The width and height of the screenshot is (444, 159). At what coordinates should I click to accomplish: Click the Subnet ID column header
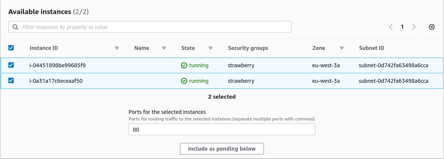point(372,48)
